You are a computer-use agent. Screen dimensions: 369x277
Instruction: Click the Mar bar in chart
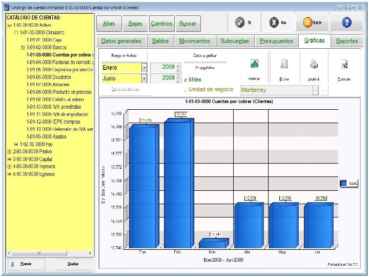tap(214, 244)
